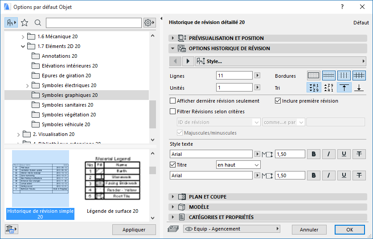Open the Style texte Arial font arrow
This screenshot has height=239, width=373.
[257, 154]
